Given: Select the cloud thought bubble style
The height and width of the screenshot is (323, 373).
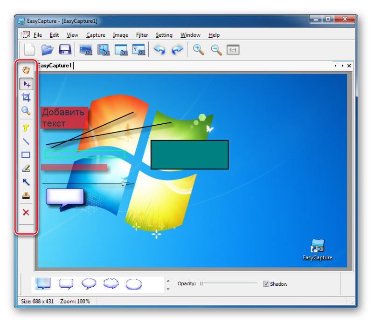Looking at the screenshot, I should click(111, 283).
